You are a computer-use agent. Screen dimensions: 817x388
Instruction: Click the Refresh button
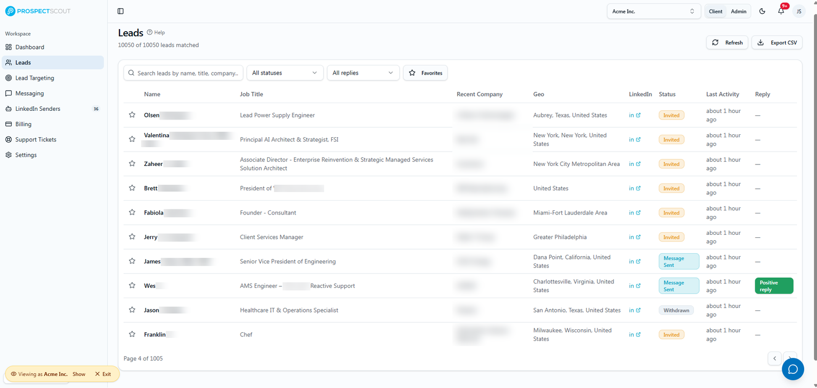coord(727,42)
